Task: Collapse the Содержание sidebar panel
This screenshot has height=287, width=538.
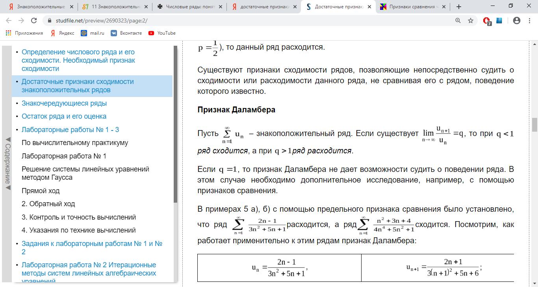Action: click(7, 164)
